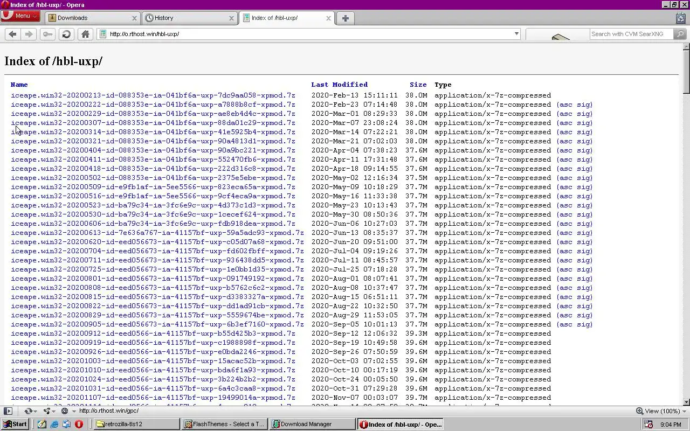Click 39.3M size in 2020-Sep-12 row

tap(416, 333)
